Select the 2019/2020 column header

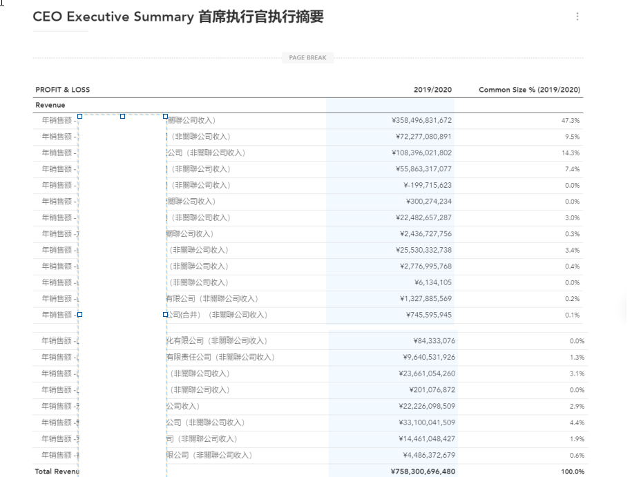432,90
